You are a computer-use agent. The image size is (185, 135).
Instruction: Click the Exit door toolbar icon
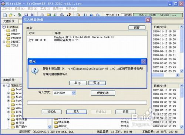[x=98, y=15]
